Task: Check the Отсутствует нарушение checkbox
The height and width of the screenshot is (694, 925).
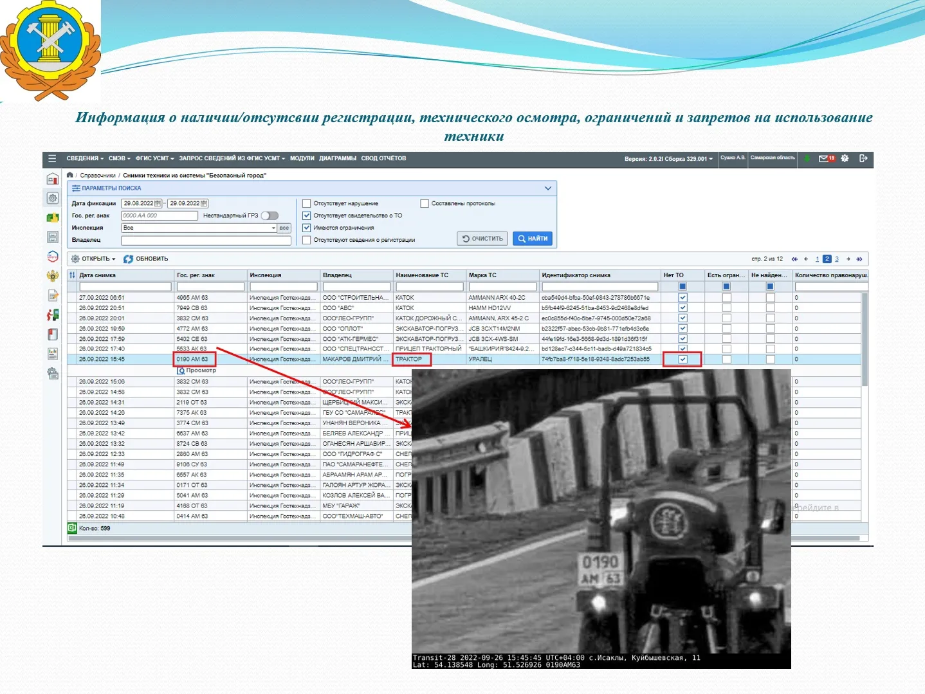Action: 307,203
